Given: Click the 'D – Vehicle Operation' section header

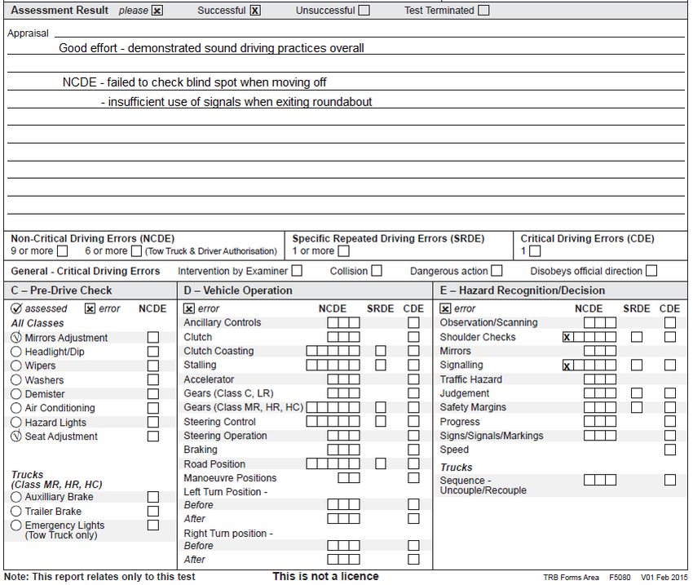Looking at the screenshot, I should tap(238, 290).
